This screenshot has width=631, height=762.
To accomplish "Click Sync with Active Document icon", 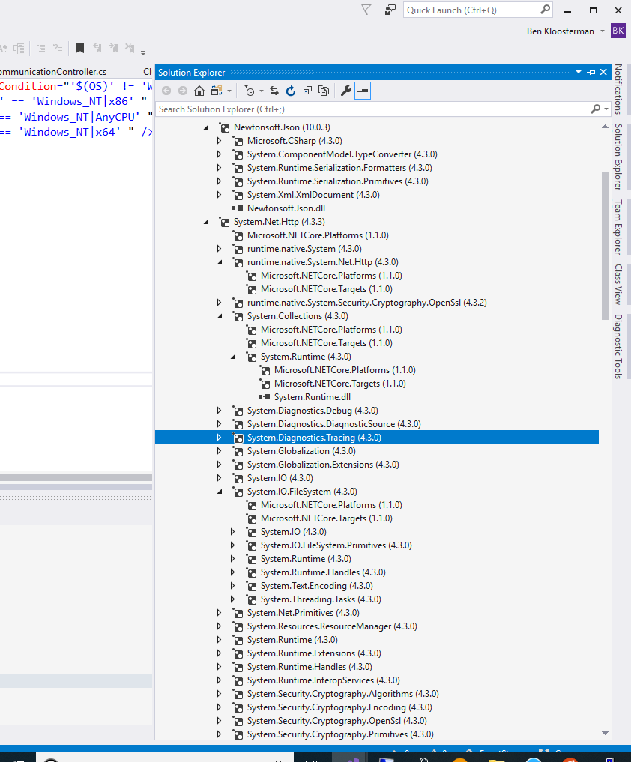I will click(274, 91).
